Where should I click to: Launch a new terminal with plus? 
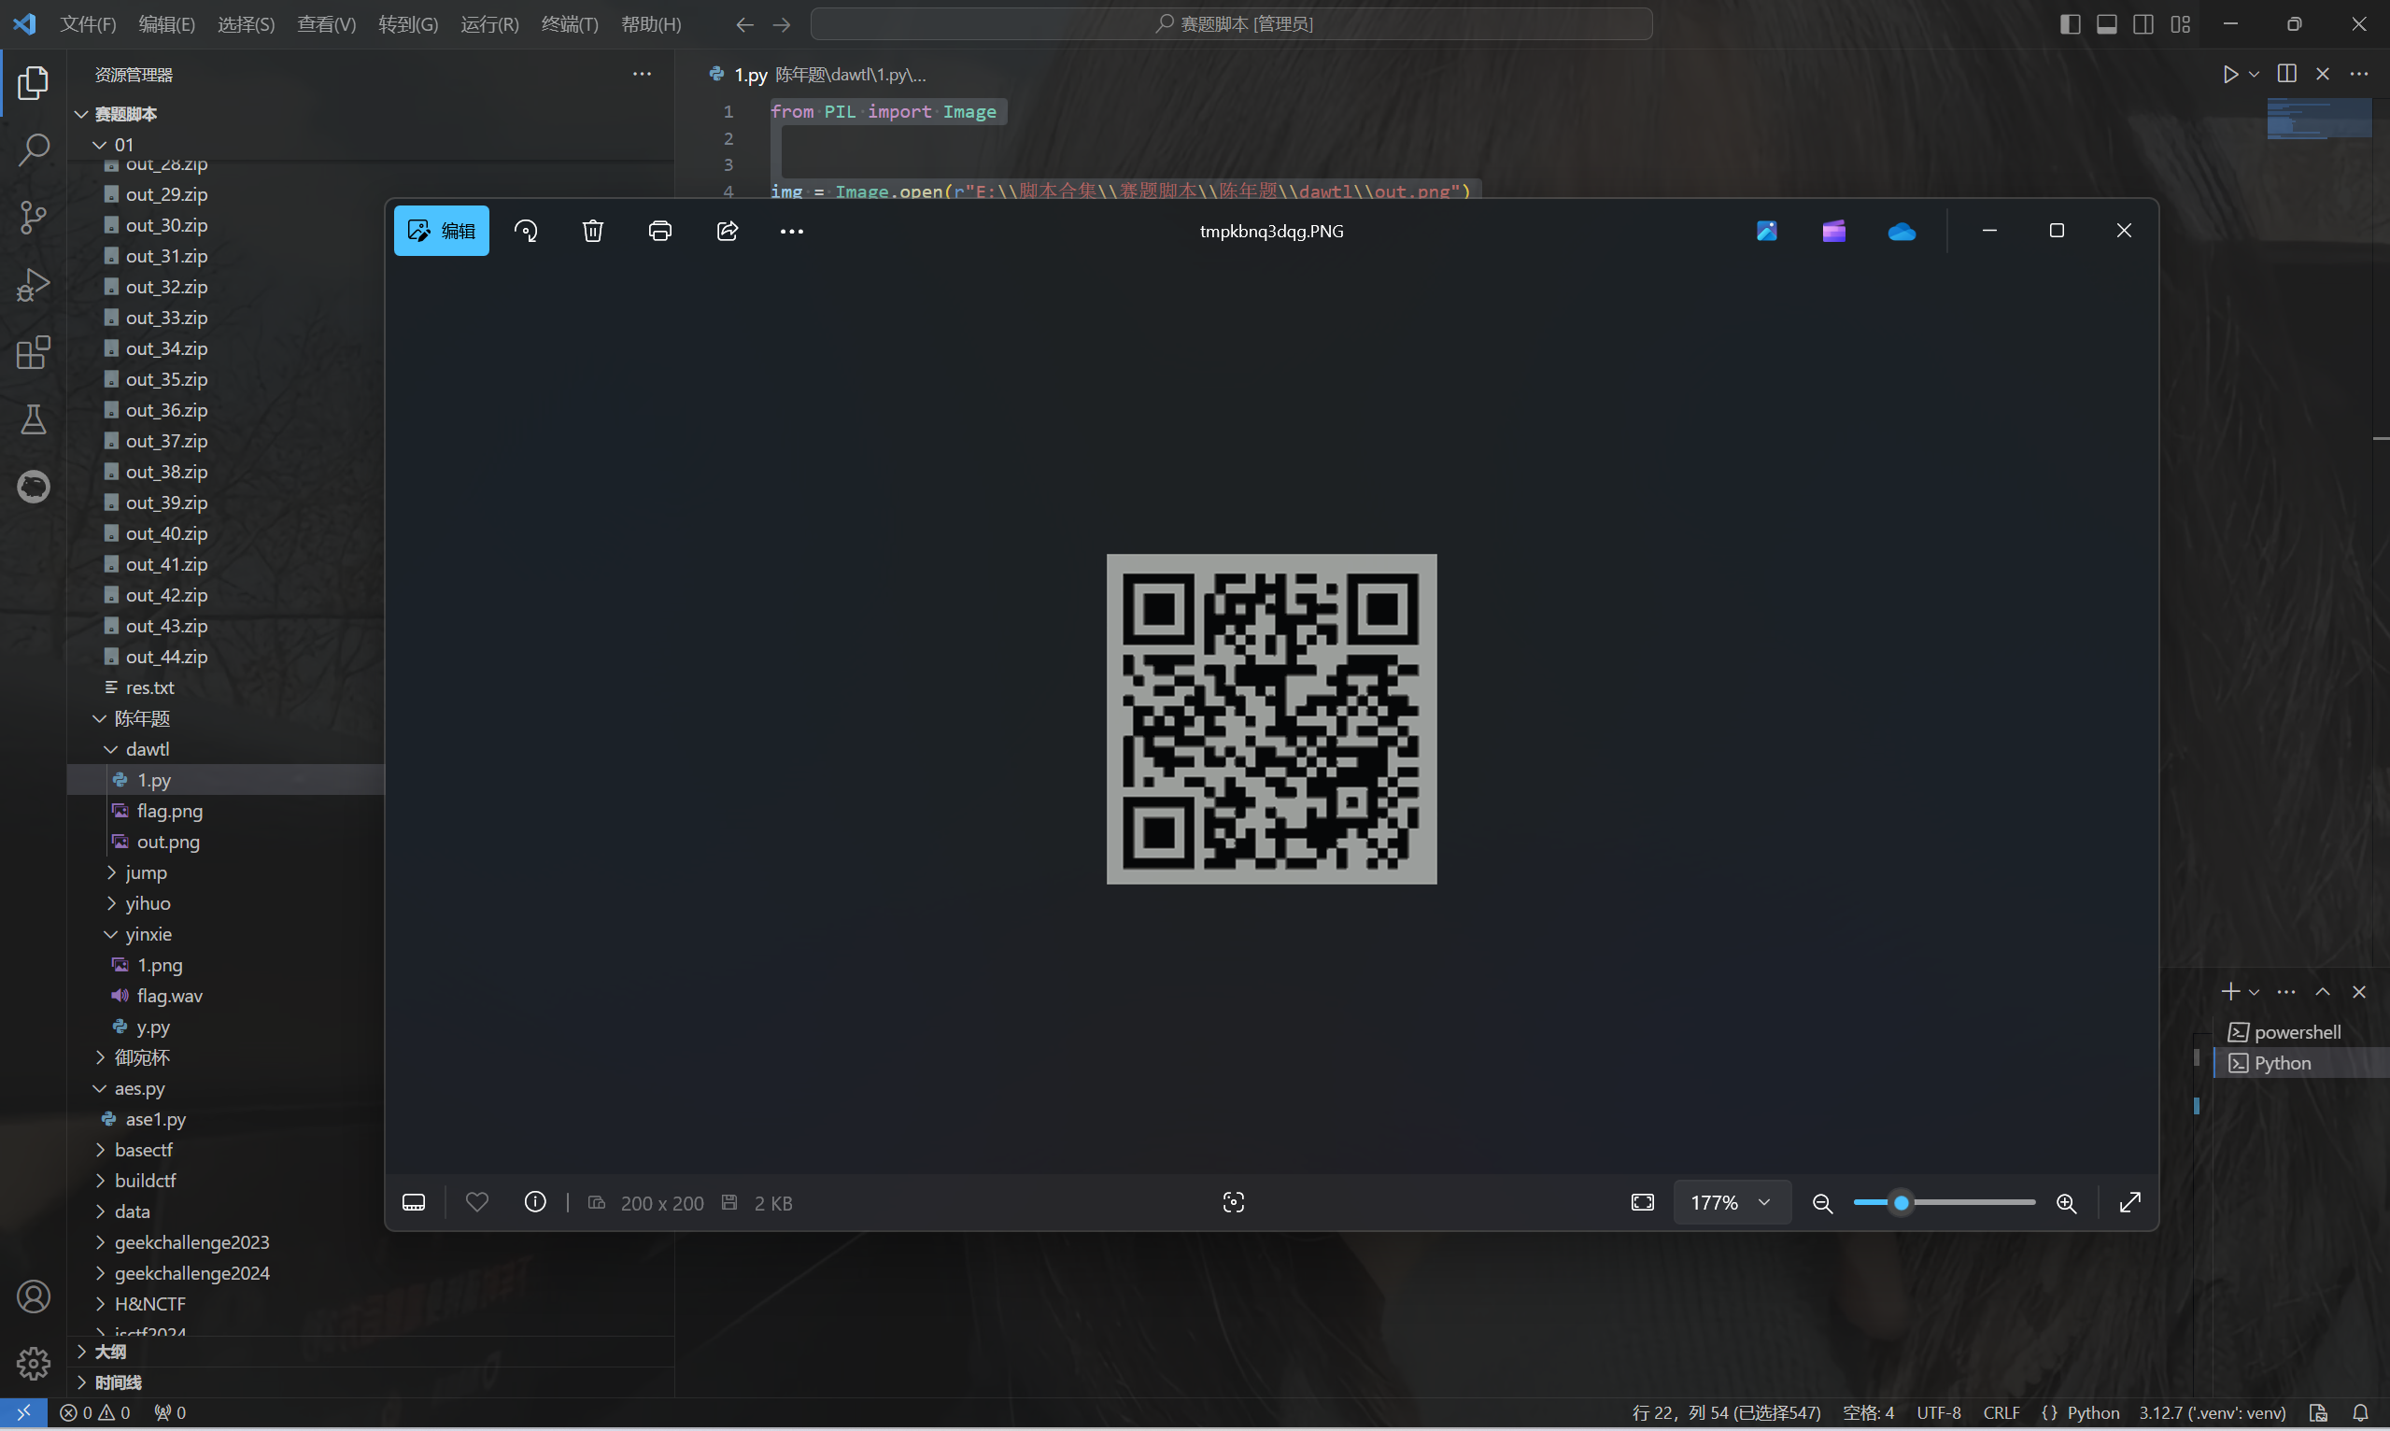[2230, 991]
